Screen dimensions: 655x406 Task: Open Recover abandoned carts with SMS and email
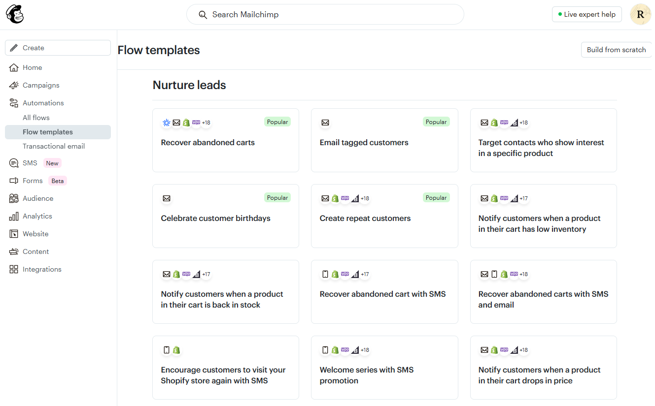543,292
